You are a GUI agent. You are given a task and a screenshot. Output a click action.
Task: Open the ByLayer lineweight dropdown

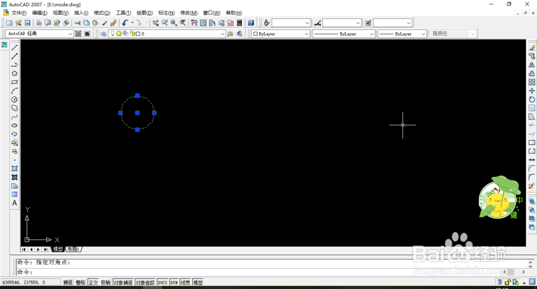tap(423, 34)
